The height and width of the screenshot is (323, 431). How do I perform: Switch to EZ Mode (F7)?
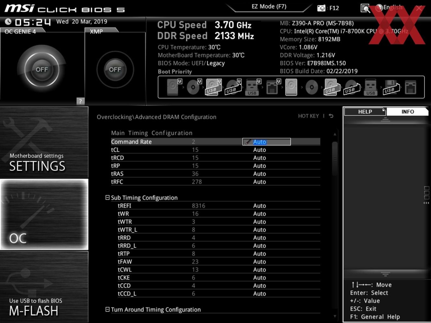(x=269, y=6)
